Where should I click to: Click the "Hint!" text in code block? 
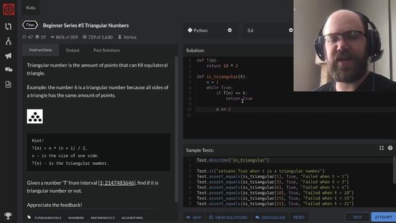tap(38, 141)
